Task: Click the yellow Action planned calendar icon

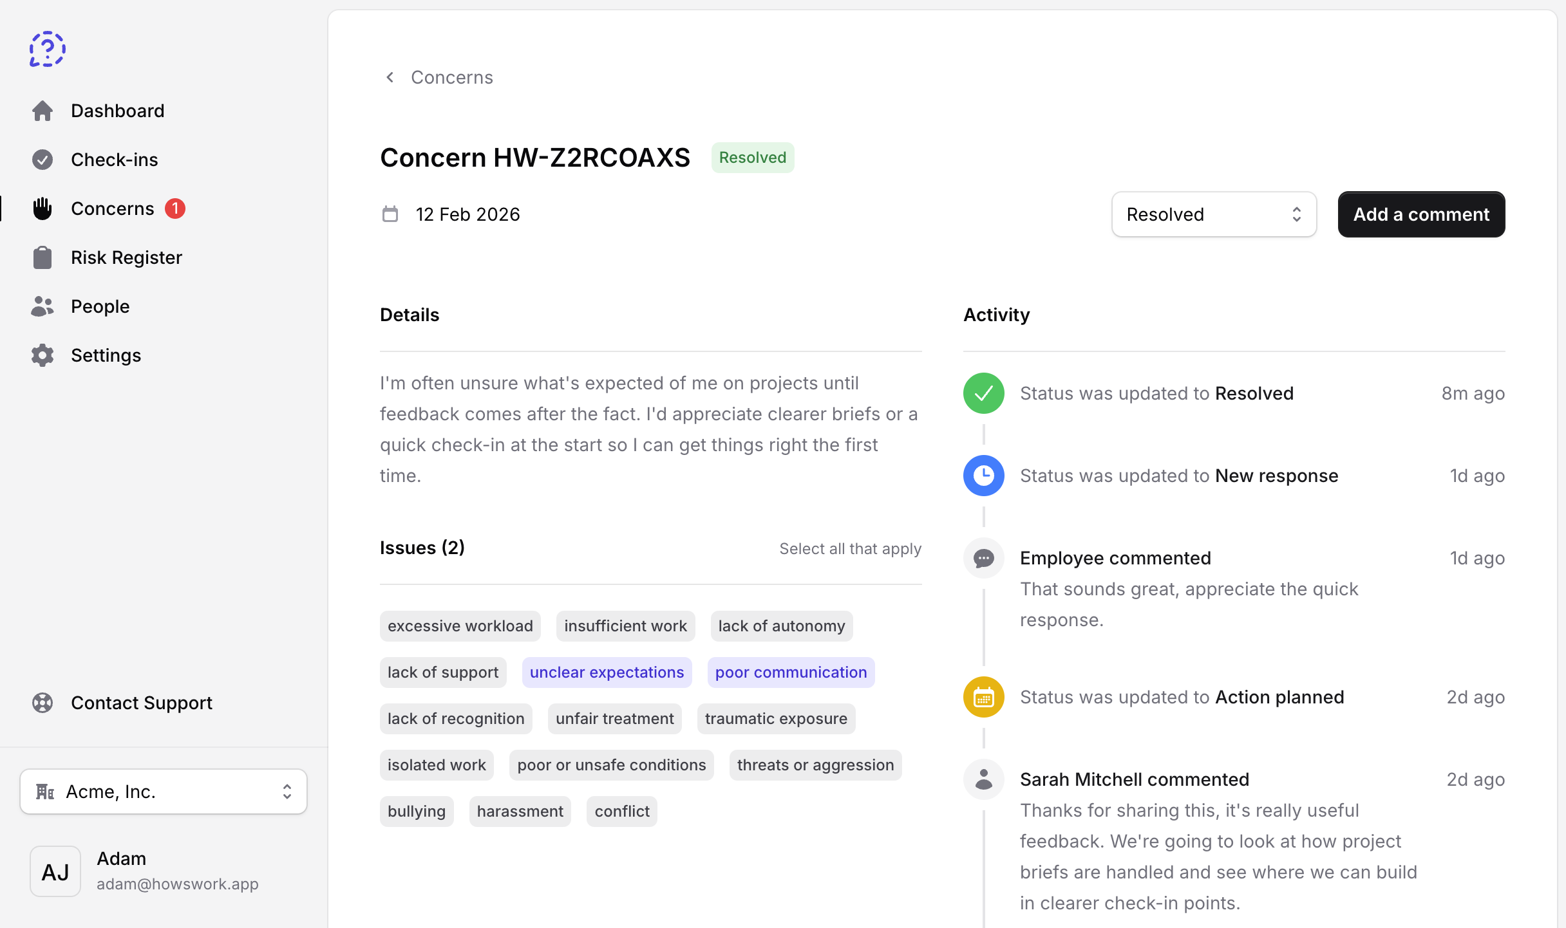Action: click(983, 696)
